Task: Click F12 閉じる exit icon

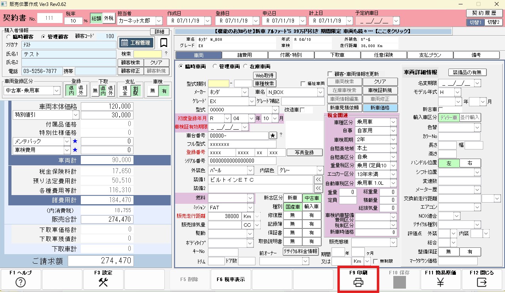Action: pyautogui.click(x=482, y=282)
